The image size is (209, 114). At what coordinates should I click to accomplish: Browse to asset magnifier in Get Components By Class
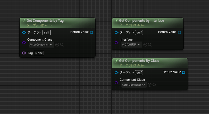[154, 85]
